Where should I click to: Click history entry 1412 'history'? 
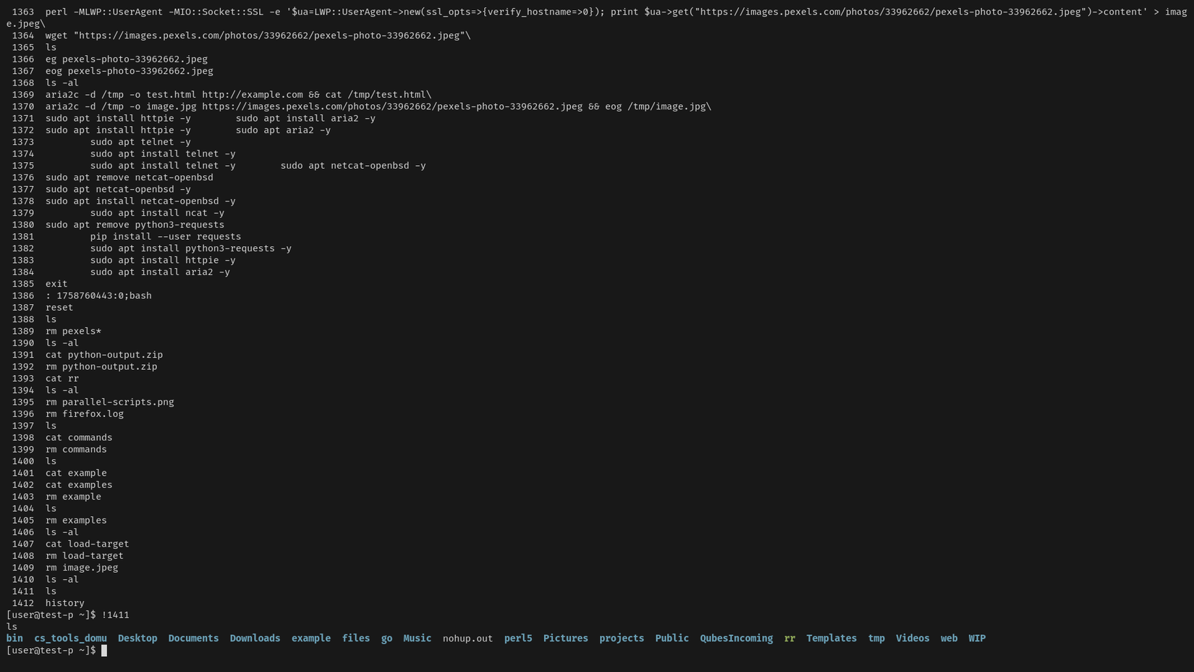[x=64, y=603]
